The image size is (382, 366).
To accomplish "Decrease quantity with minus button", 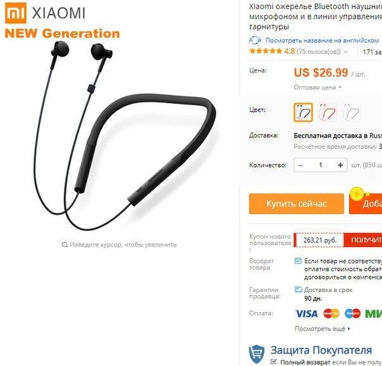I will coord(300,165).
